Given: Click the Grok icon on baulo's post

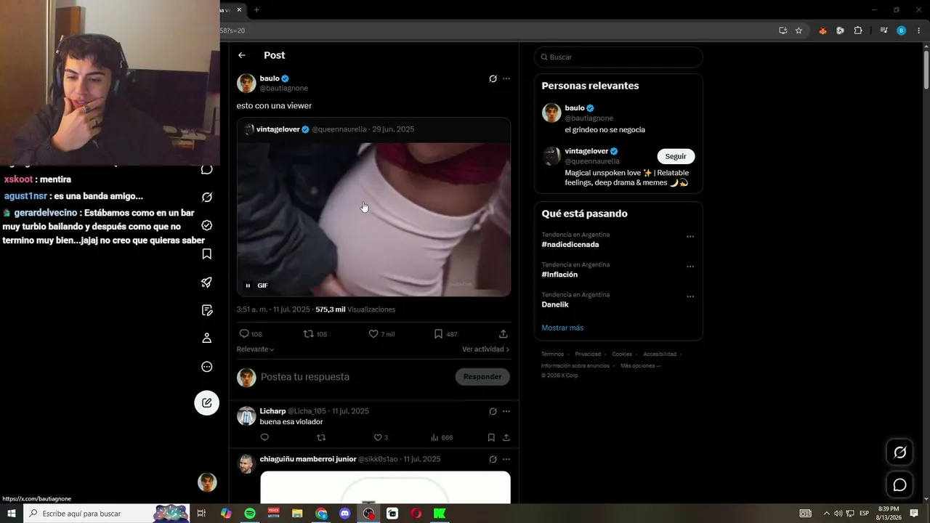Looking at the screenshot, I should click(493, 78).
